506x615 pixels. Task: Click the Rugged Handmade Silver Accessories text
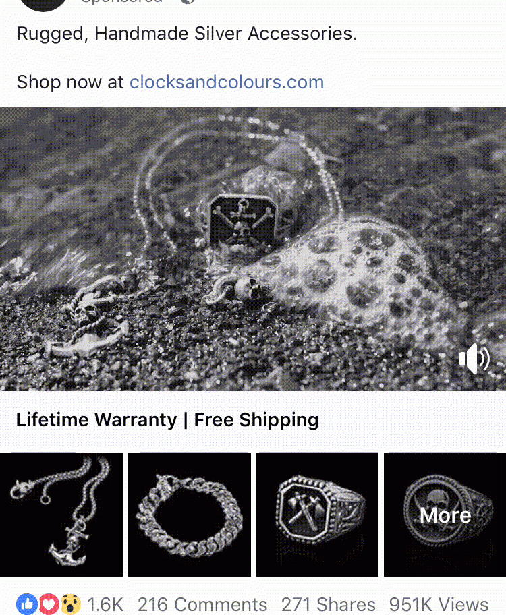pyautogui.click(x=187, y=34)
